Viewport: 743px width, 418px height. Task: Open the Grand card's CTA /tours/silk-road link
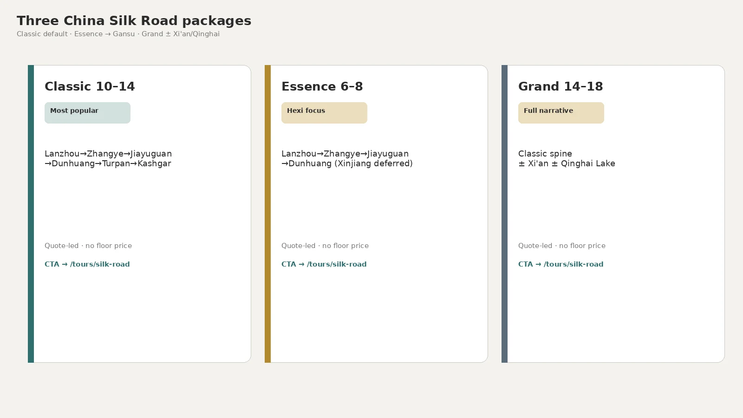click(x=561, y=264)
